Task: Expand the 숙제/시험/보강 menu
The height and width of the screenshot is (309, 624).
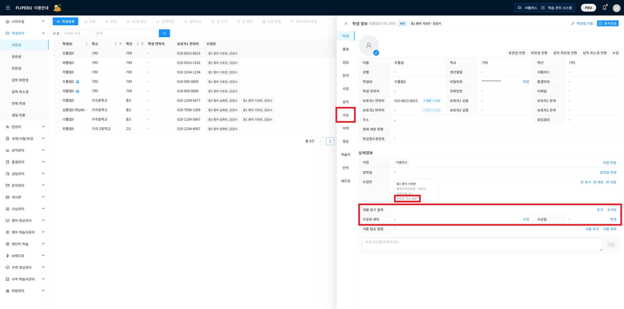Action: [24, 139]
